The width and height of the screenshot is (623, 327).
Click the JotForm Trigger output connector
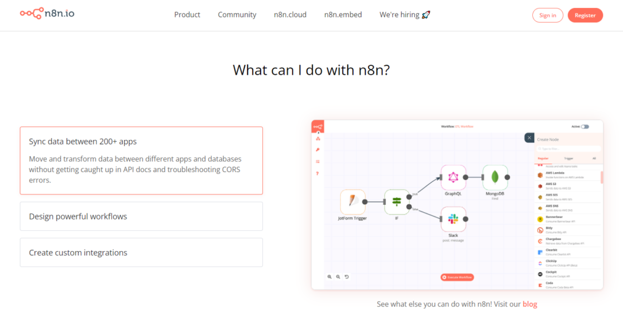365,202
